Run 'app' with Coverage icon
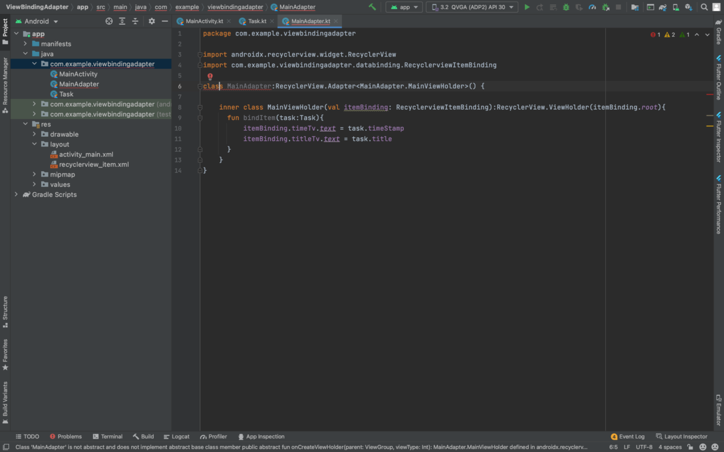724x452 pixels. tap(580, 7)
